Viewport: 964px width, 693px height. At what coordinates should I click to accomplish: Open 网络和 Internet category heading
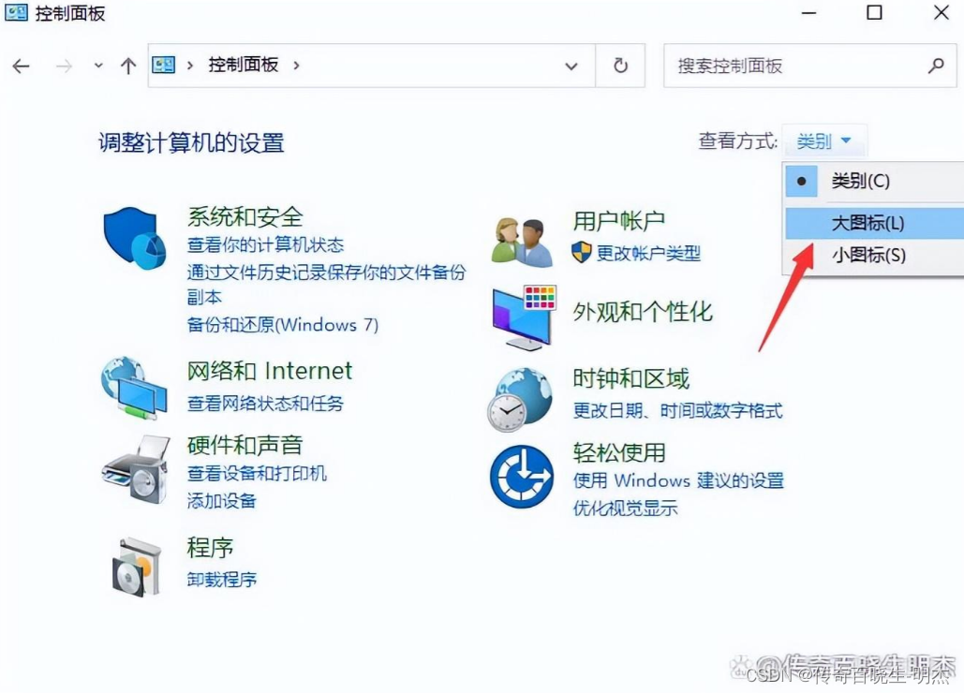[x=269, y=371]
